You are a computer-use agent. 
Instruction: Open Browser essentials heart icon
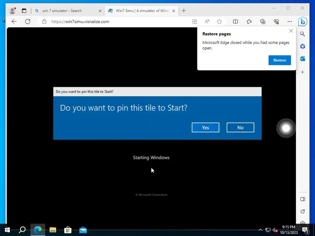click(x=276, y=22)
